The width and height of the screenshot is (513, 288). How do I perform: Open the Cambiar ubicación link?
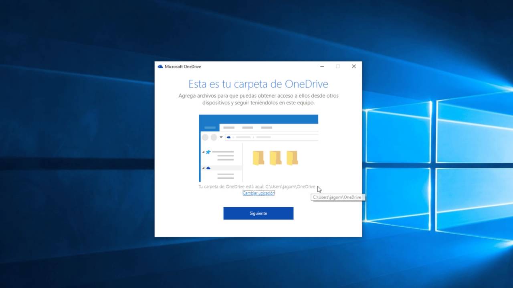[259, 193]
